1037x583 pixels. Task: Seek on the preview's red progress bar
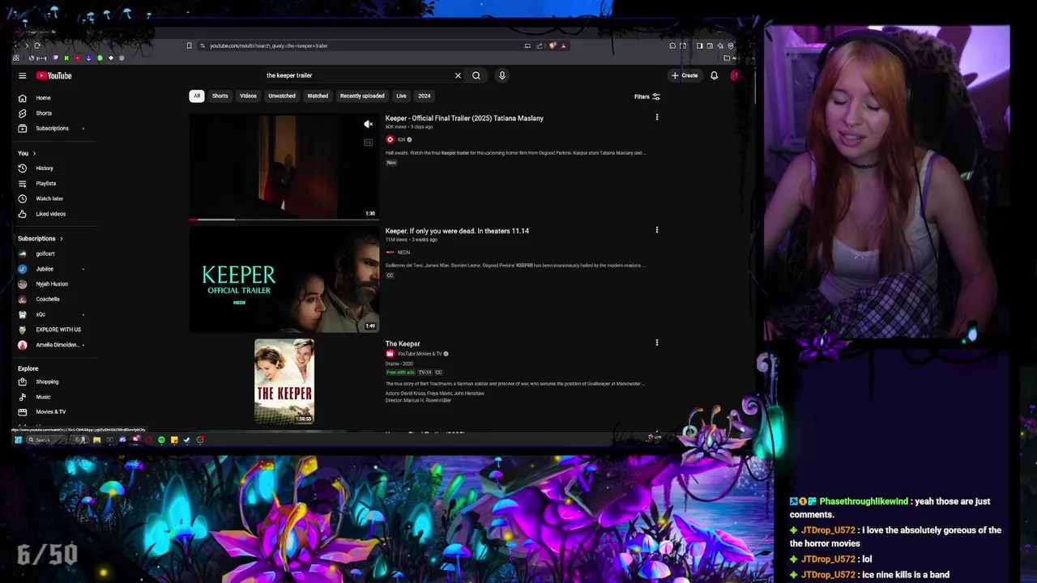pos(284,219)
